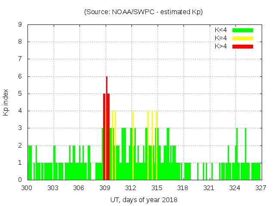Click the x-axis tick label 324
275x206 pixels.
click(235, 188)
